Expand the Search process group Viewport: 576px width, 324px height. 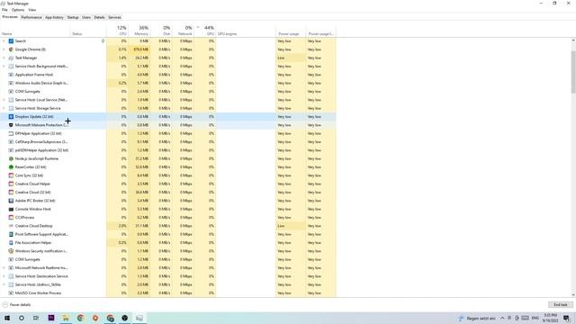pos(4,41)
